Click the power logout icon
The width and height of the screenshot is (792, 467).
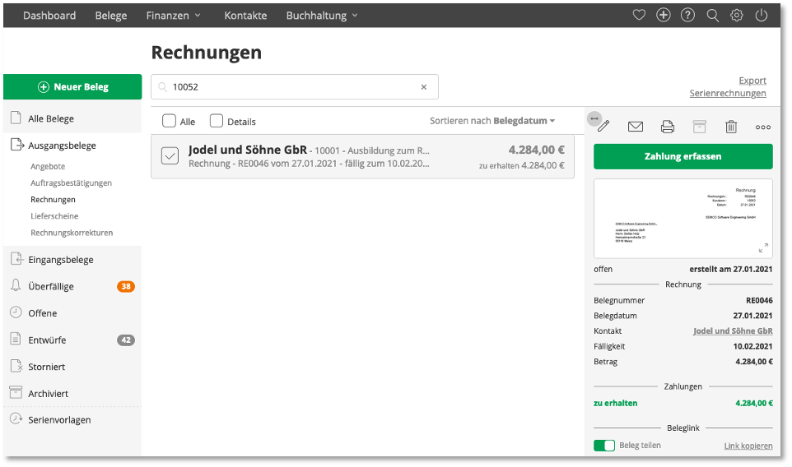pos(762,15)
